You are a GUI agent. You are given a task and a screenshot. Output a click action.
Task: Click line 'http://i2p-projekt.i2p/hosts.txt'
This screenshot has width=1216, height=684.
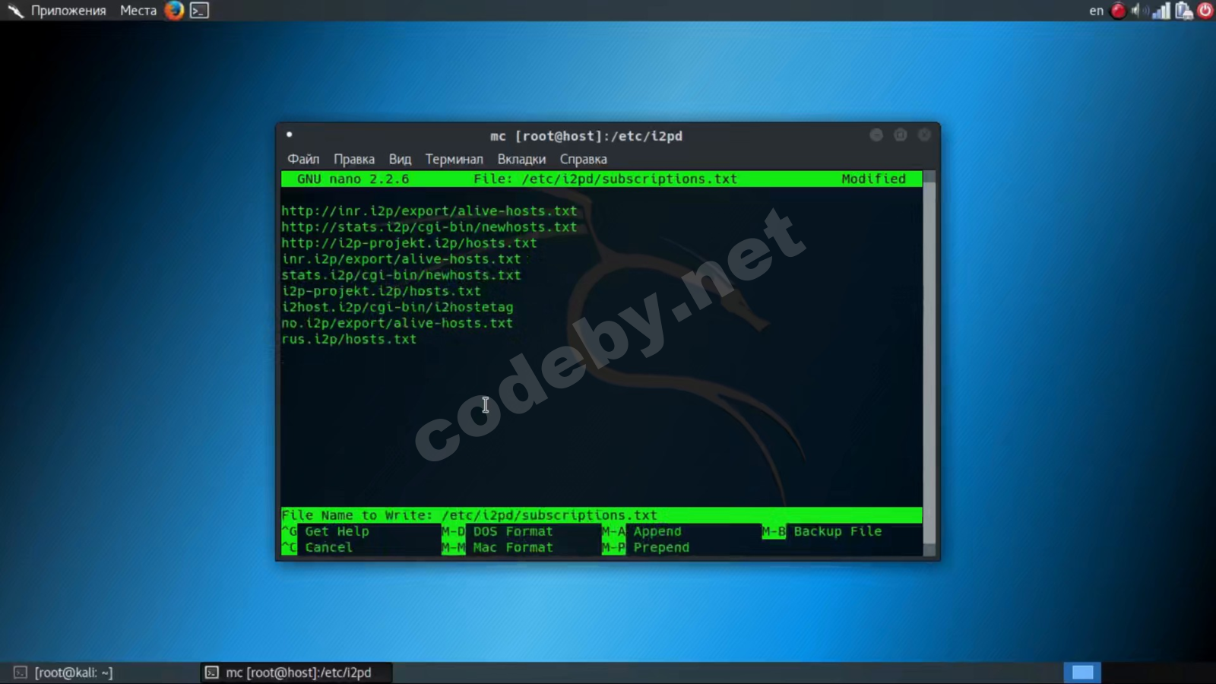tap(409, 242)
